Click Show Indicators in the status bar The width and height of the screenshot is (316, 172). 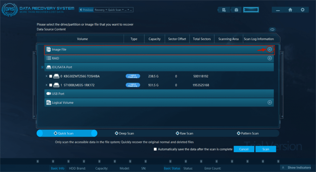(x=296, y=168)
